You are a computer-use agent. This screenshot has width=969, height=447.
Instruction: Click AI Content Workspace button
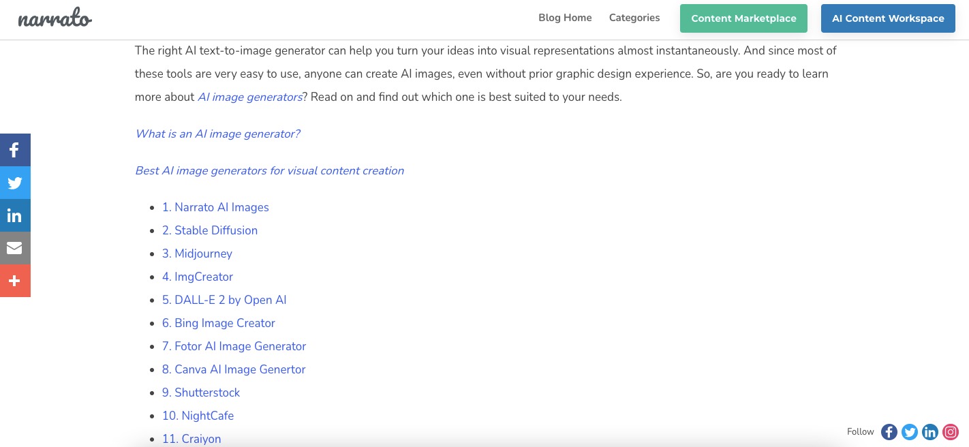point(888,18)
